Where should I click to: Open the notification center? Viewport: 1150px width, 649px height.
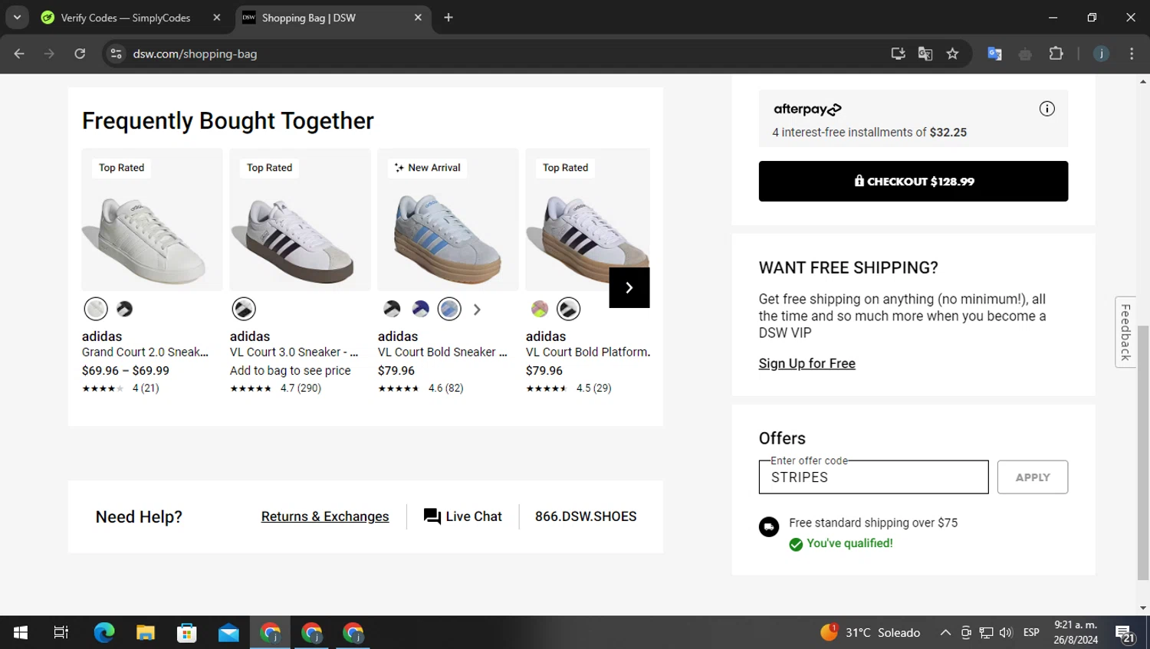point(1125,633)
